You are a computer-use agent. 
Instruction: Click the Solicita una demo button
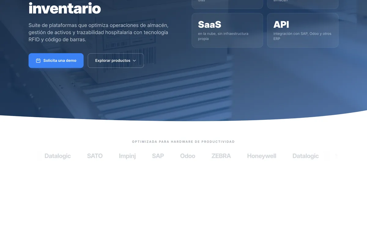pyautogui.click(x=56, y=60)
